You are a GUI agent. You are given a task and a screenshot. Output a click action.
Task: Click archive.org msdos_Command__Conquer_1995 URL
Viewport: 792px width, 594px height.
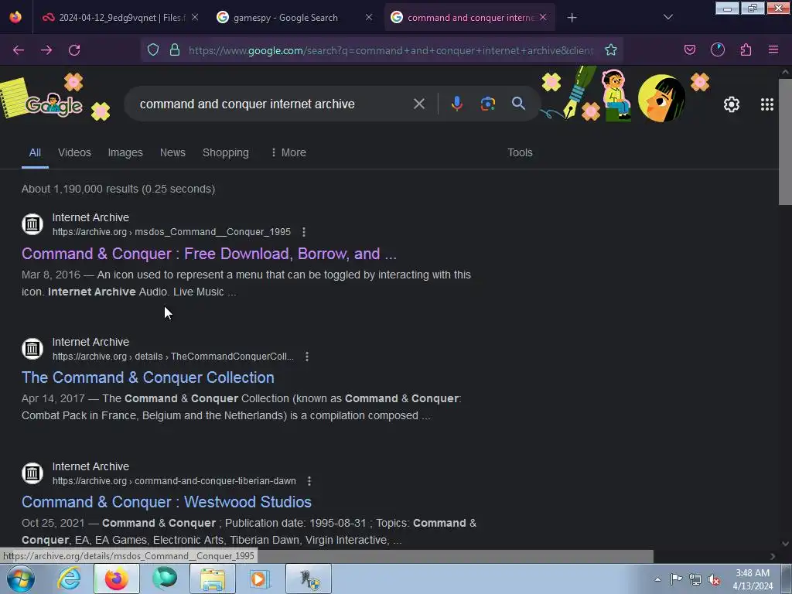tap(172, 232)
